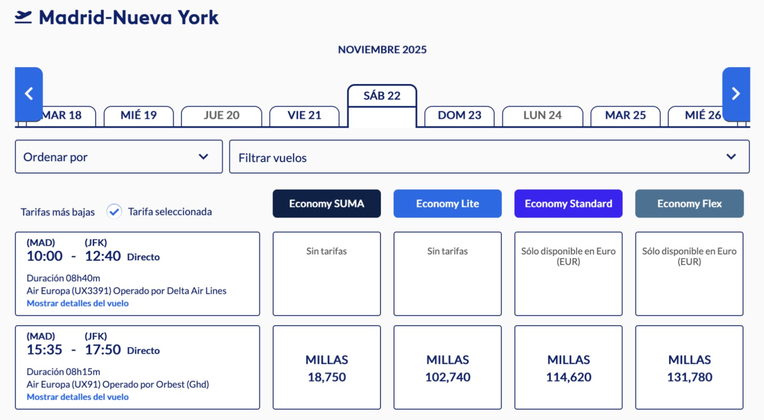Click the Economy Standard fare header
Image resolution: width=764 pixels, height=420 pixels.
click(568, 204)
